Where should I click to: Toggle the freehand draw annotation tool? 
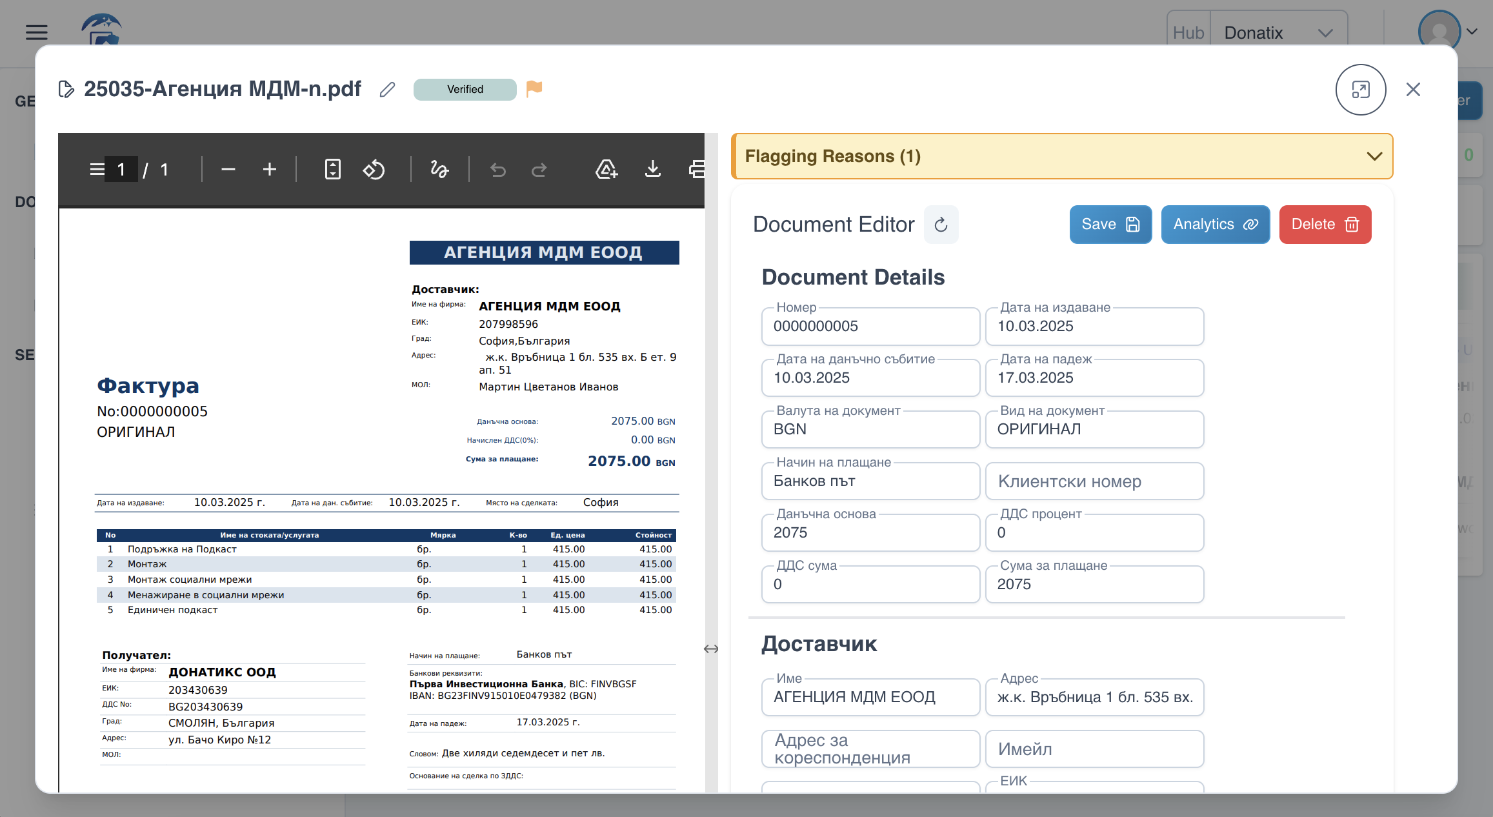439,169
